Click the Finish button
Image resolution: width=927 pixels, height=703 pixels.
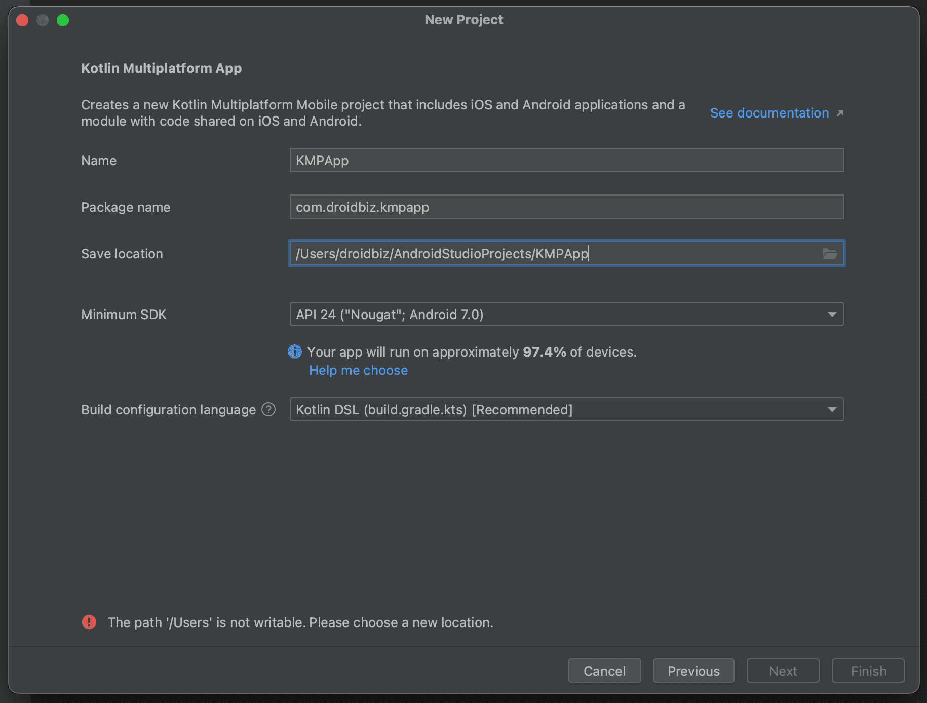tap(868, 671)
